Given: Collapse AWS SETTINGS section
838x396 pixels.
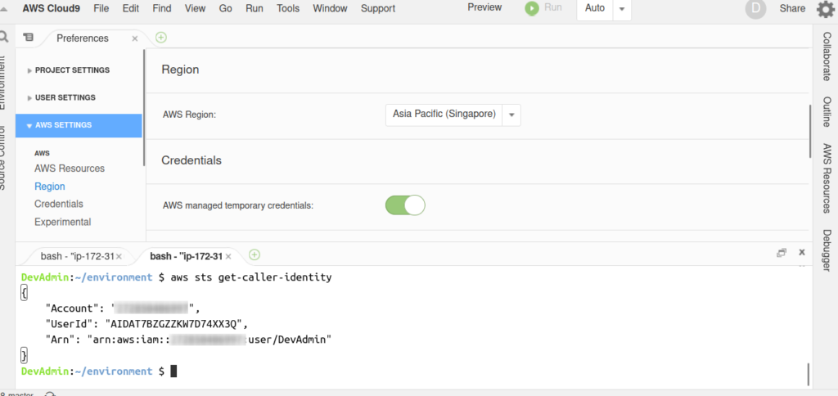Looking at the screenshot, I should click(79, 125).
